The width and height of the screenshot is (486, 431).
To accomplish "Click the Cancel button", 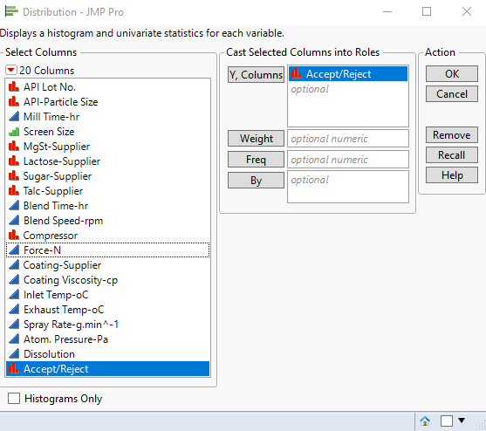I will [452, 94].
